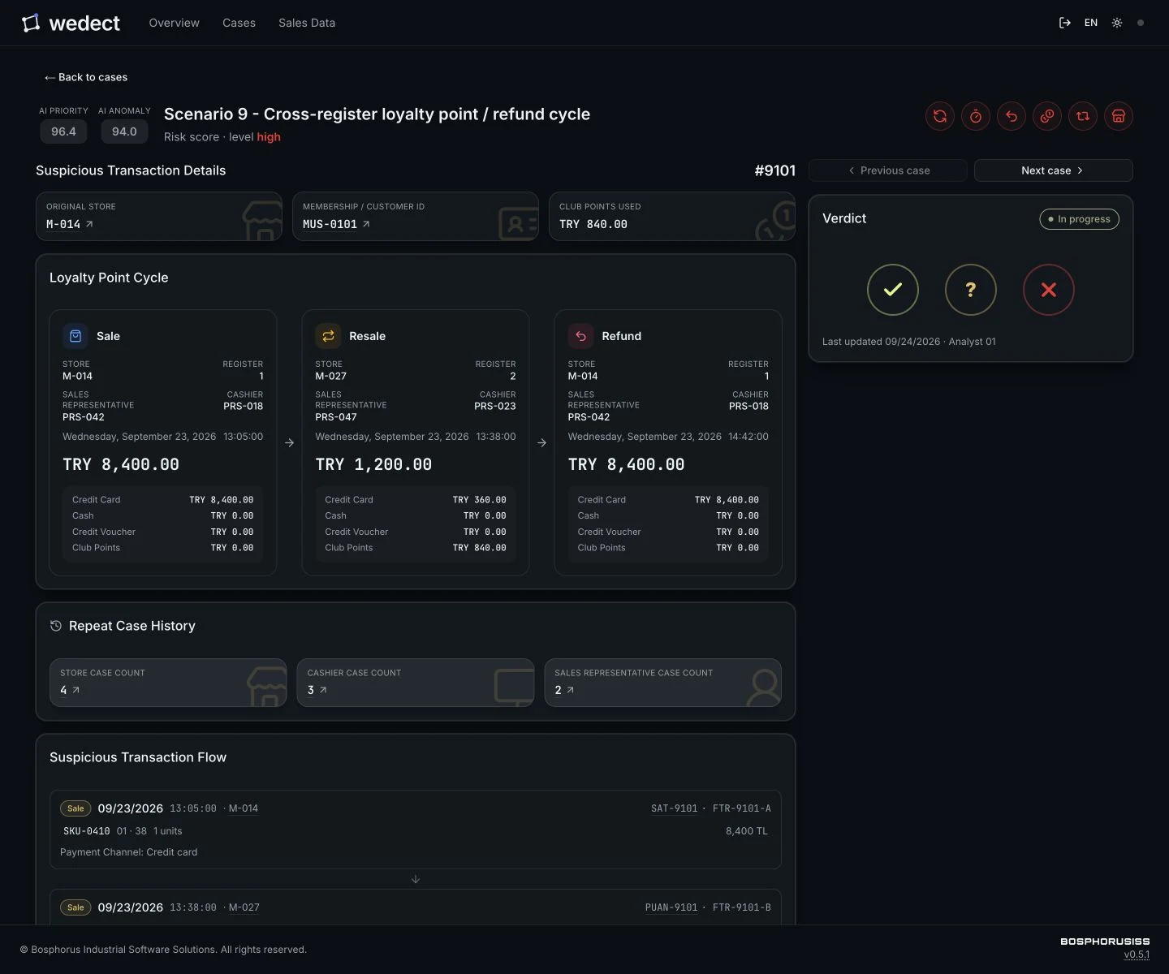The height and width of the screenshot is (974, 1169).
Task: Mark verdict with green checkmark
Action: (x=893, y=290)
